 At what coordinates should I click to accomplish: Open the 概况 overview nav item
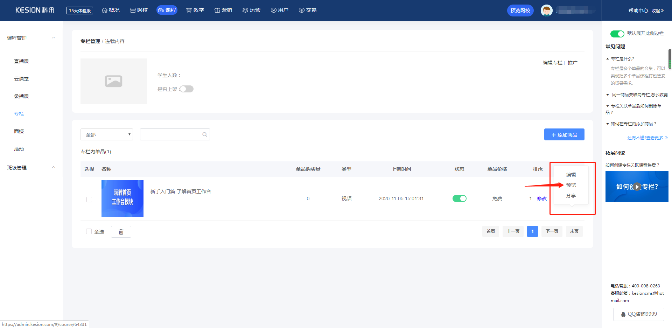[111, 10]
